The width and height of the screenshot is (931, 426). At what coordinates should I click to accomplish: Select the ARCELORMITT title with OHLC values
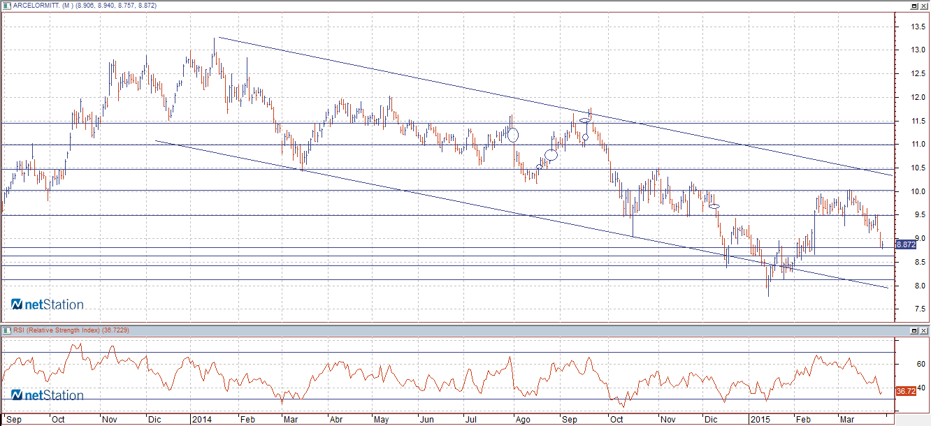pos(85,6)
